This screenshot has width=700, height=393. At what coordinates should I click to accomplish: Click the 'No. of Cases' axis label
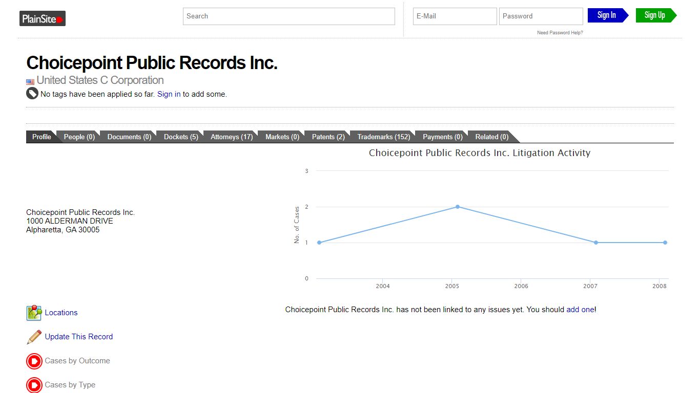(297, 225)
